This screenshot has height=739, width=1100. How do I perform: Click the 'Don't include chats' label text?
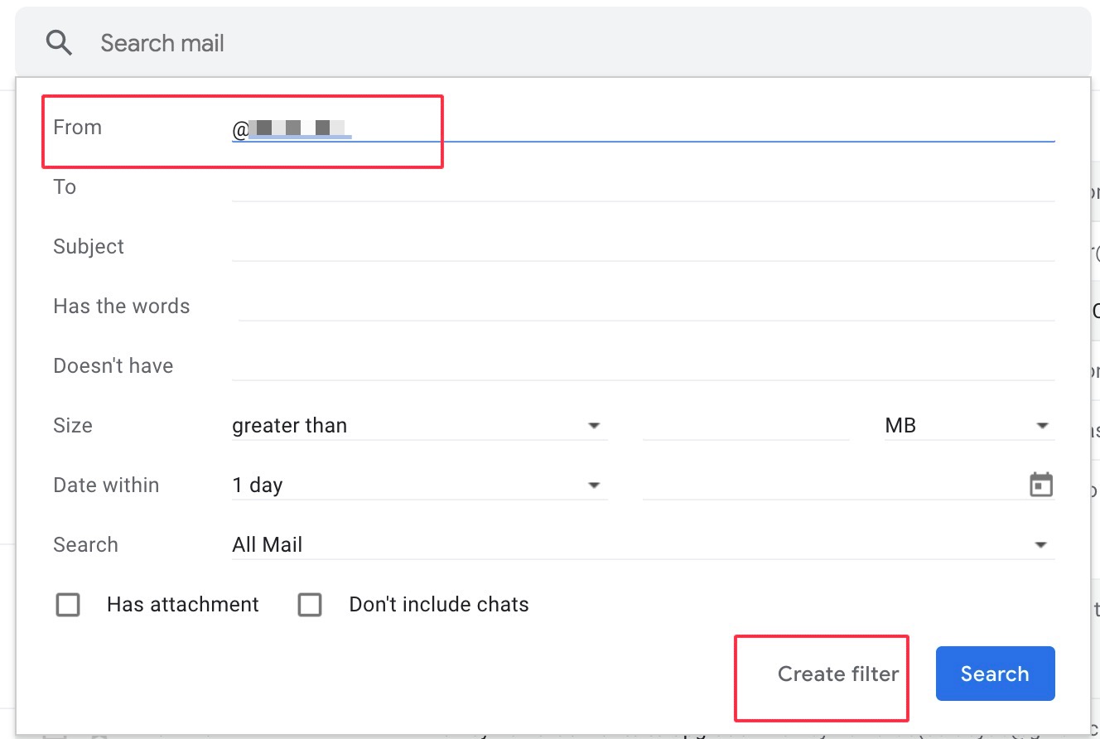(438, 605)
